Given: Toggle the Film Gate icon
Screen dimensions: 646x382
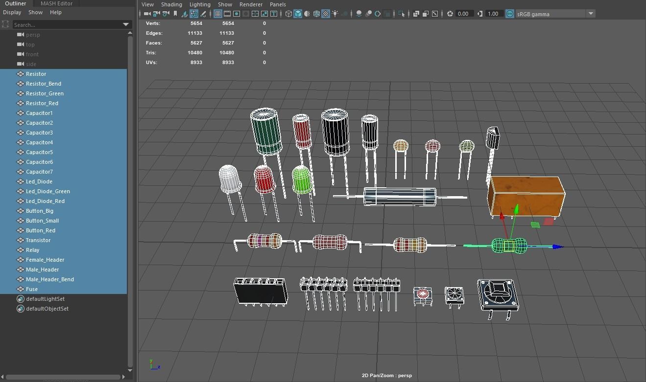Looking at the screenshot, I should 227,14.
